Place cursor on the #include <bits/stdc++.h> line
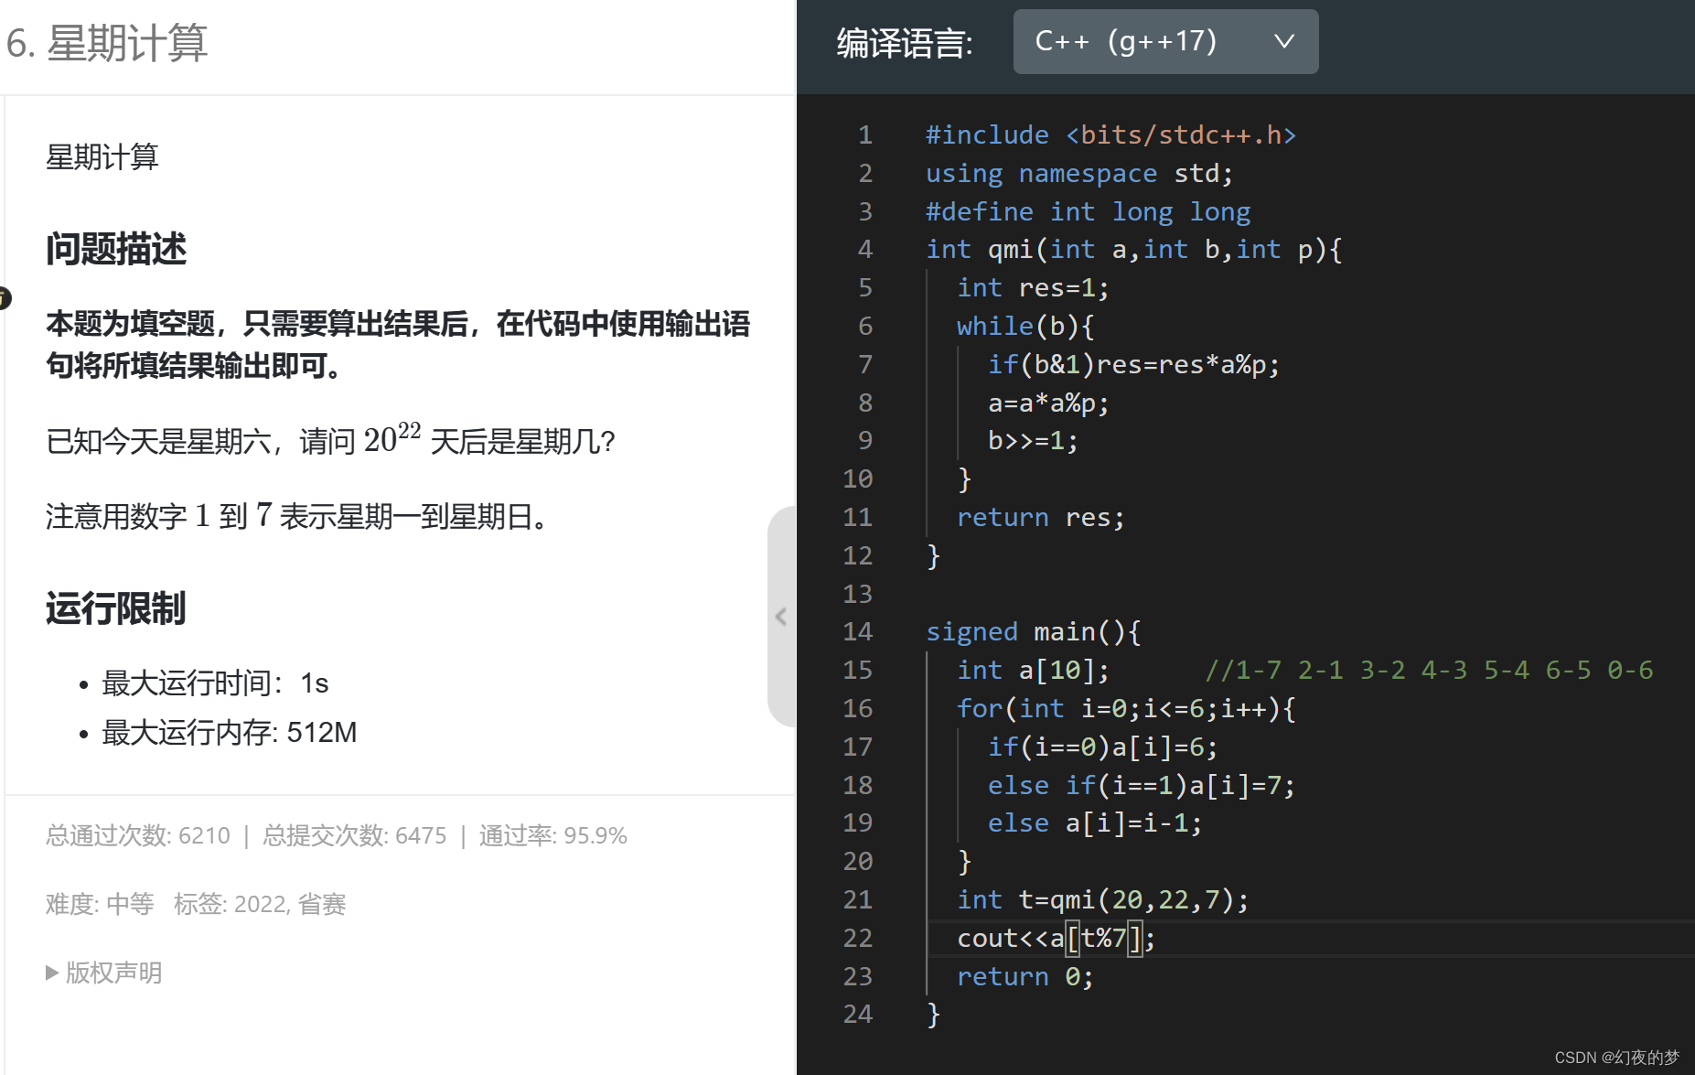Viewport: 1695px width, 1075px height. click(x=1110, y=135)
